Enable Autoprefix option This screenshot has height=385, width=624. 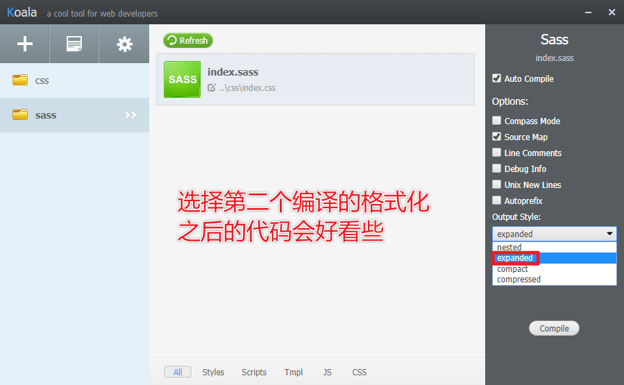[x=496, y=200]
